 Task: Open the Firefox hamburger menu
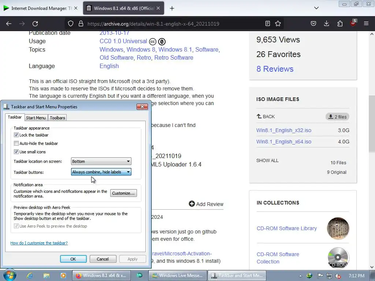(366, 23)
